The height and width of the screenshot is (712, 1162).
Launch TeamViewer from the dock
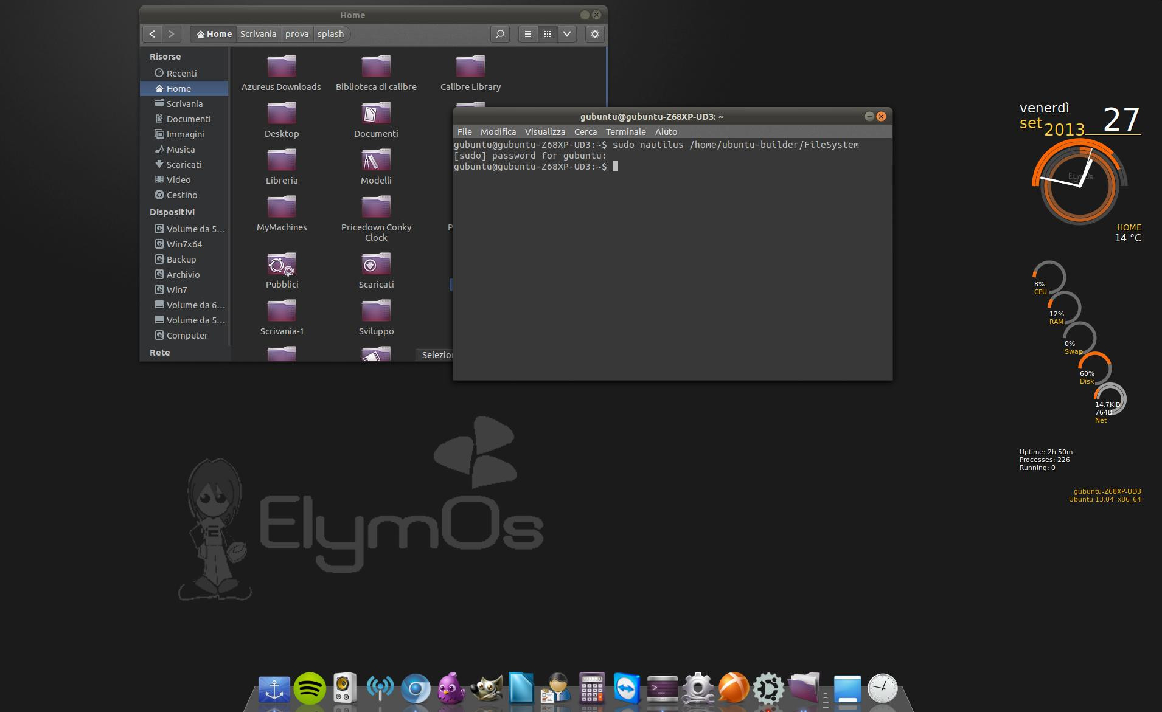click(627, 688)
